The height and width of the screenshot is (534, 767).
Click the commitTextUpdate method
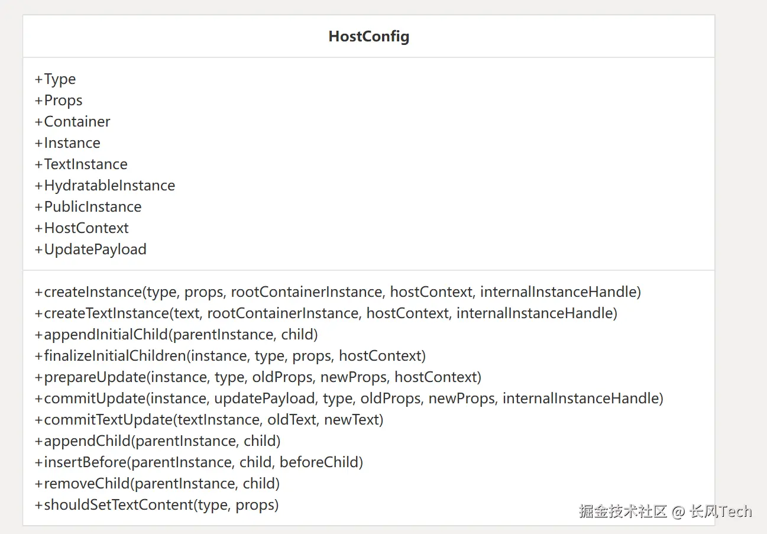(209, 420)
